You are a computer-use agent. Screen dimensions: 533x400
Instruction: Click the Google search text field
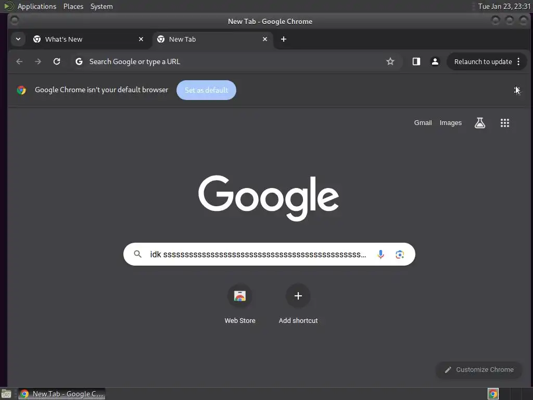[258, 254]
